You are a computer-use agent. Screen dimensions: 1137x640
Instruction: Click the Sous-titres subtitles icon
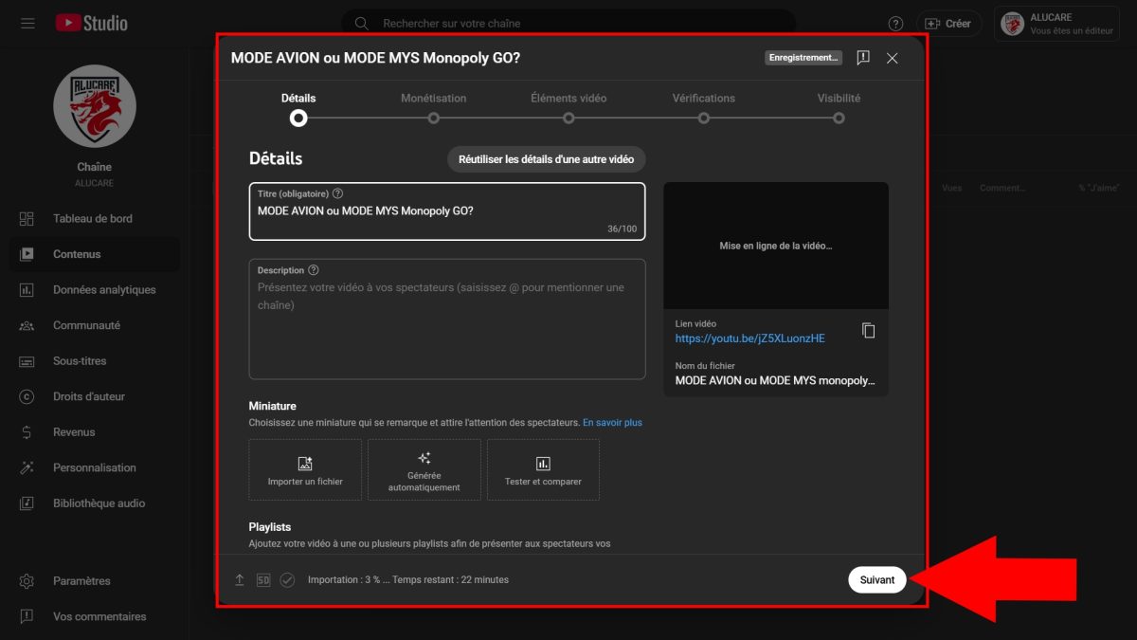(x=27, y=361)
